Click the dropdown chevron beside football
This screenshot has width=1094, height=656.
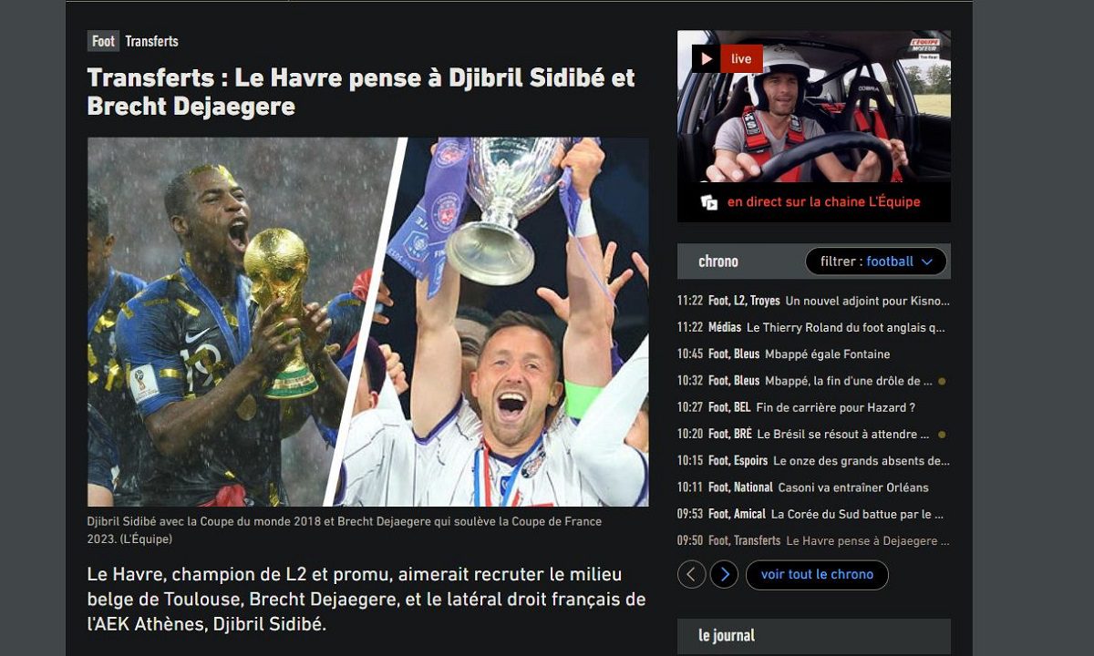(927, 262)
